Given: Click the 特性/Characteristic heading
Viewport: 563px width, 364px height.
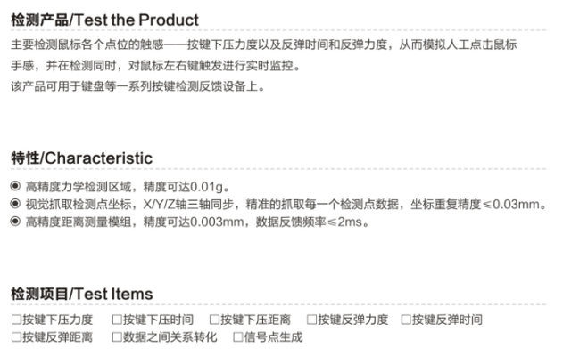Looking at the screenshot, I should (x=81, y=158).
